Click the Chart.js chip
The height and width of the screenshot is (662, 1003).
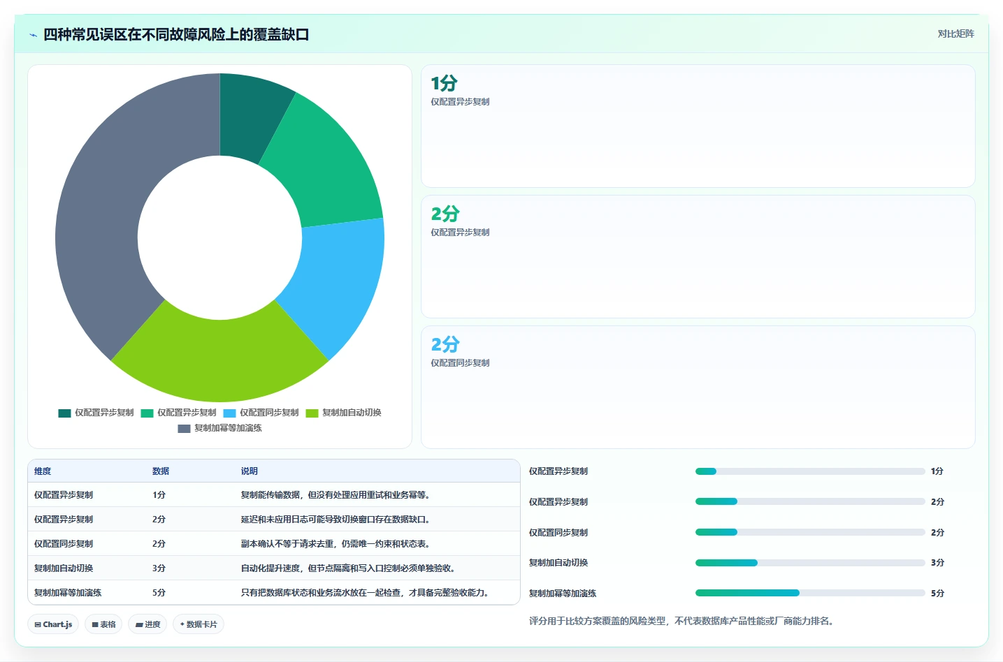53,624
